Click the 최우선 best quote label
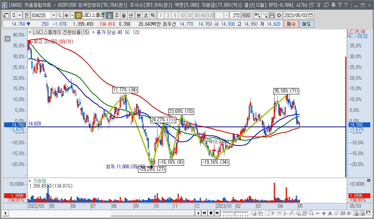The width and height of the screenshot is (374, 219). [x=169, y=24]
